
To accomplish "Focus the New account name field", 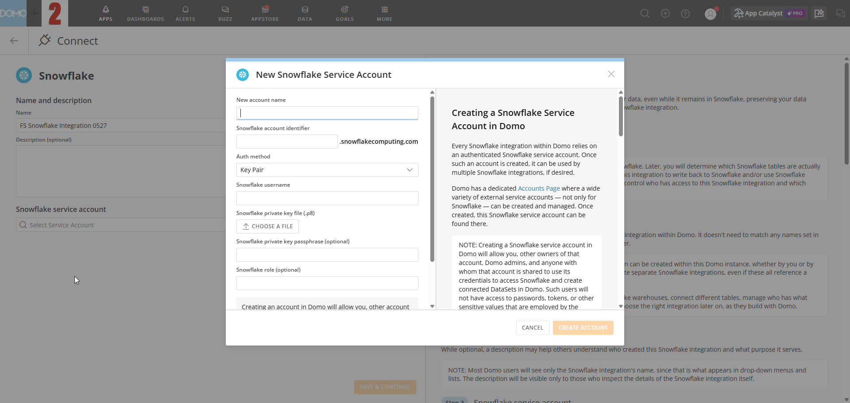I will (x=327, y=113).
